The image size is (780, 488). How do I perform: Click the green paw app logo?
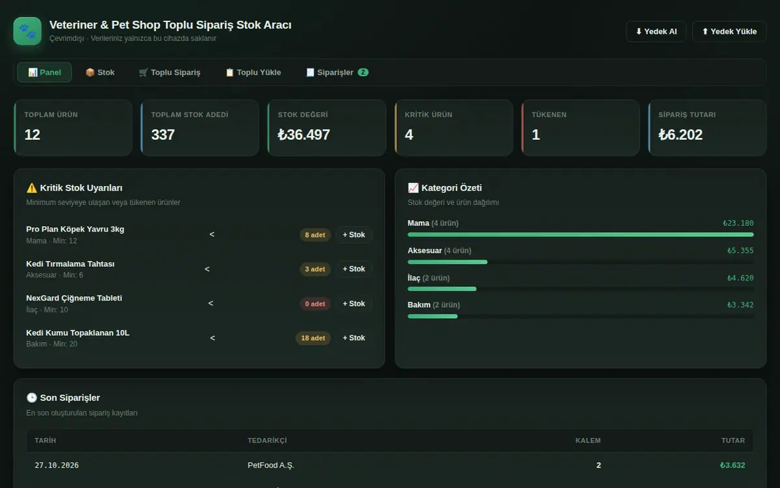pos(27,31)
